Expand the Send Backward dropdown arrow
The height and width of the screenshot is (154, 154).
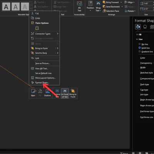pos(122,7)
